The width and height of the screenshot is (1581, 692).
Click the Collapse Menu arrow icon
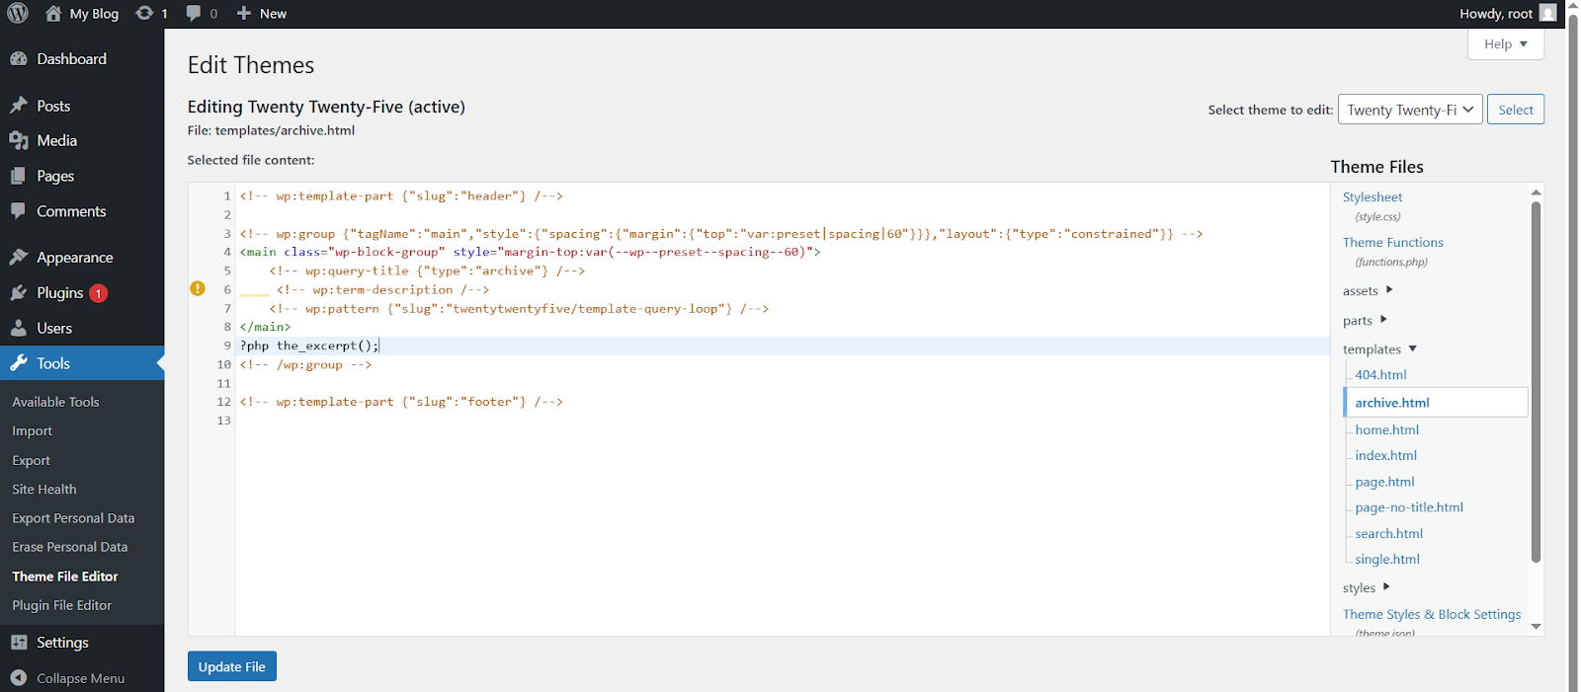pyautogui.click(x=19, y=678)
